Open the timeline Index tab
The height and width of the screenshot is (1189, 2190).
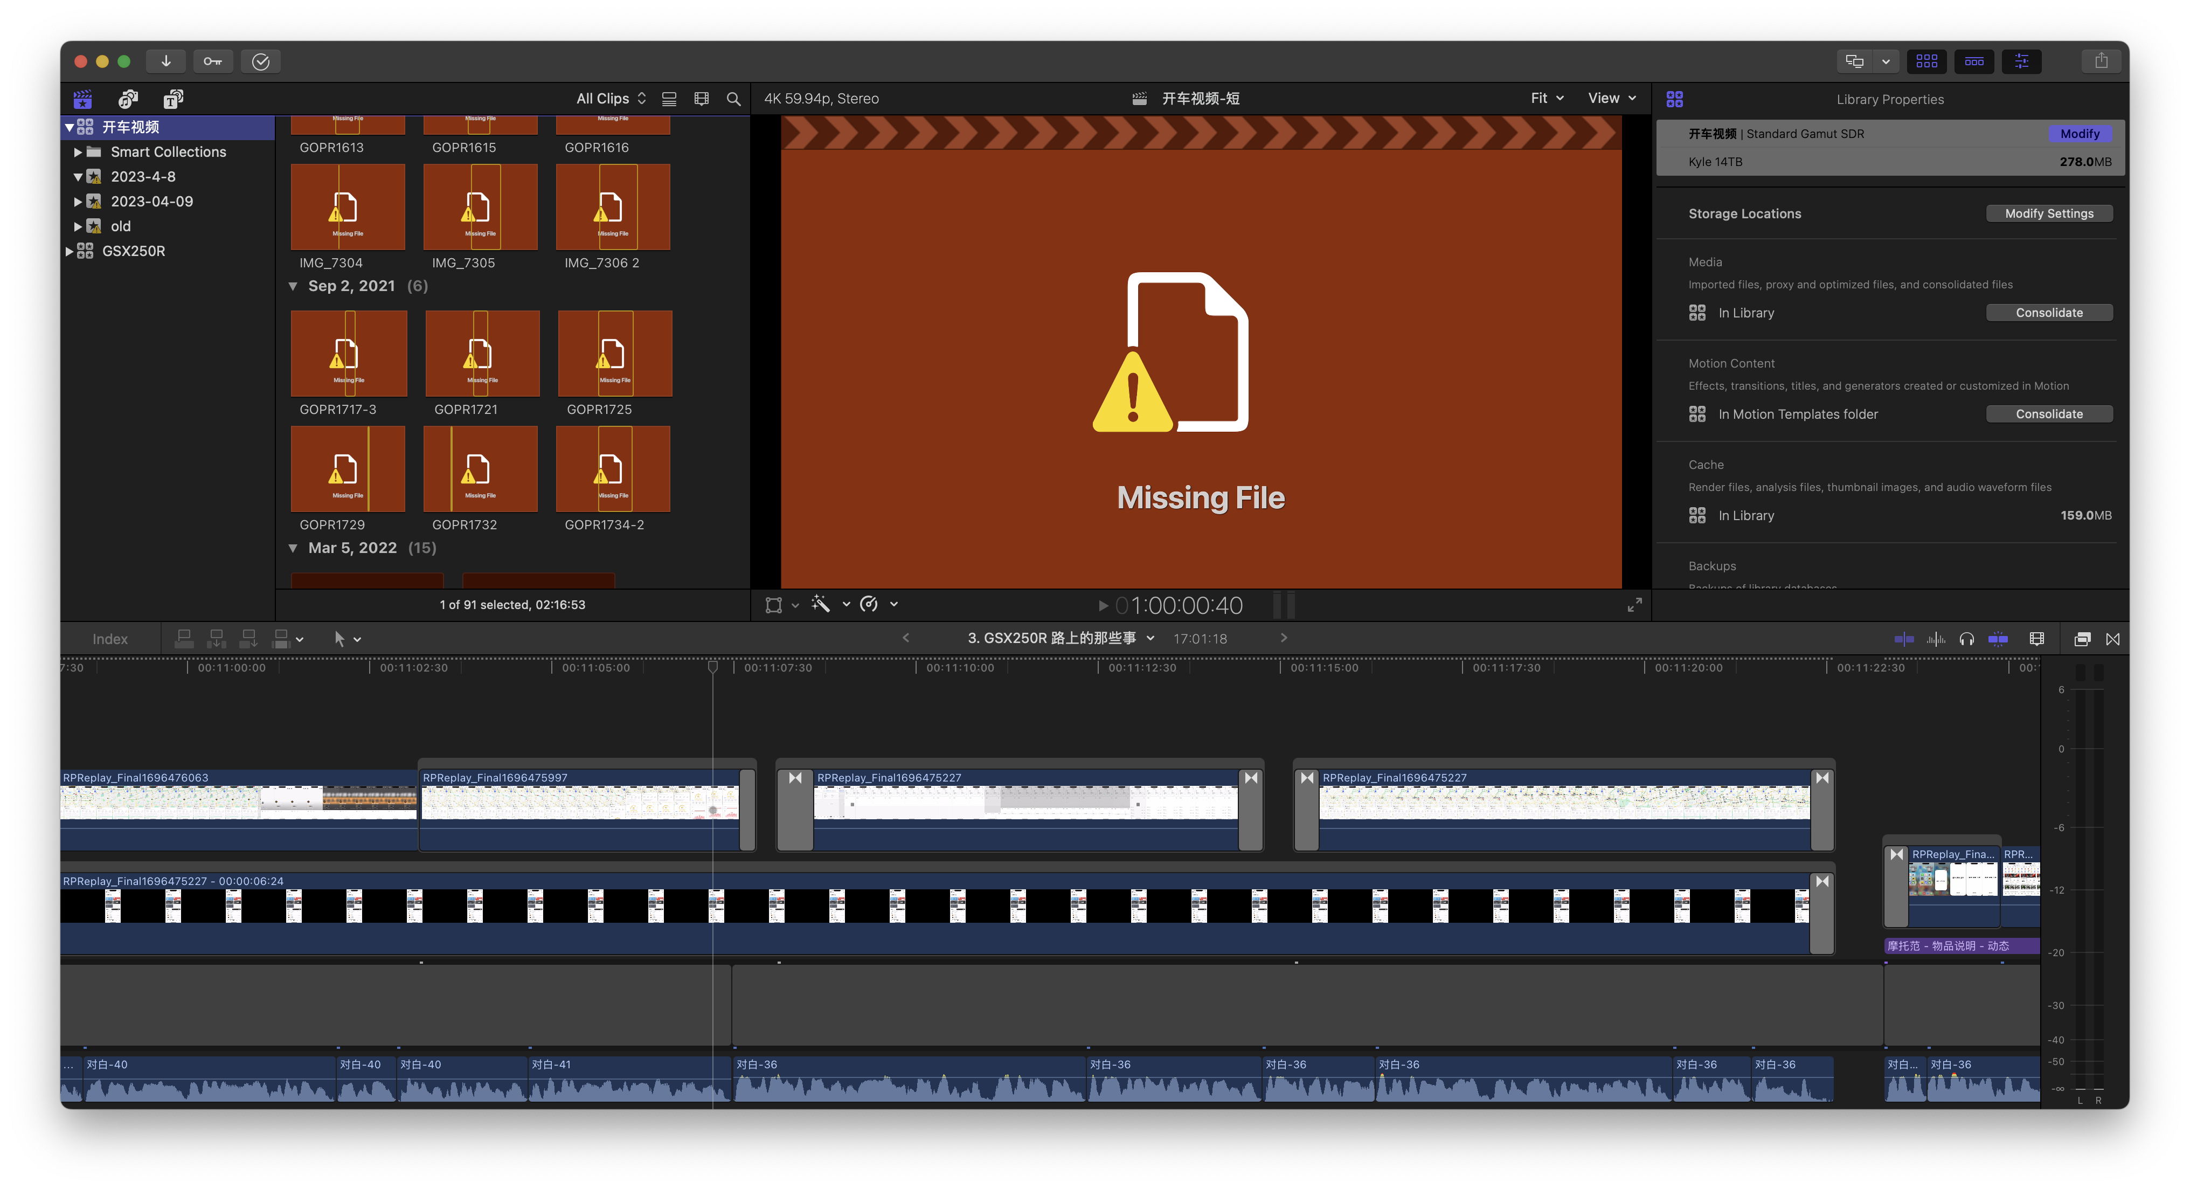[110, 639]
